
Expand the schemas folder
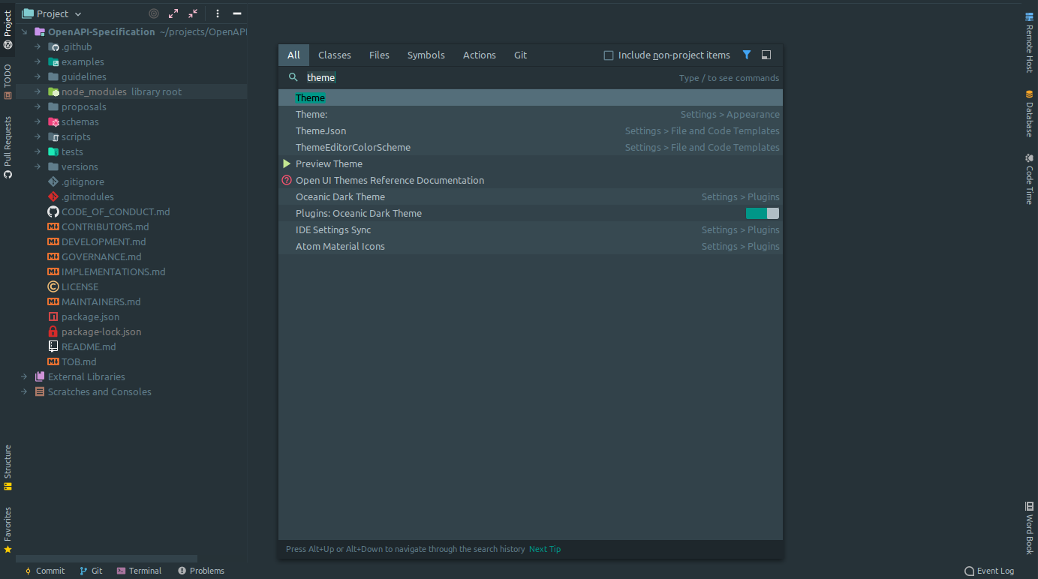[x=38, y=121]
